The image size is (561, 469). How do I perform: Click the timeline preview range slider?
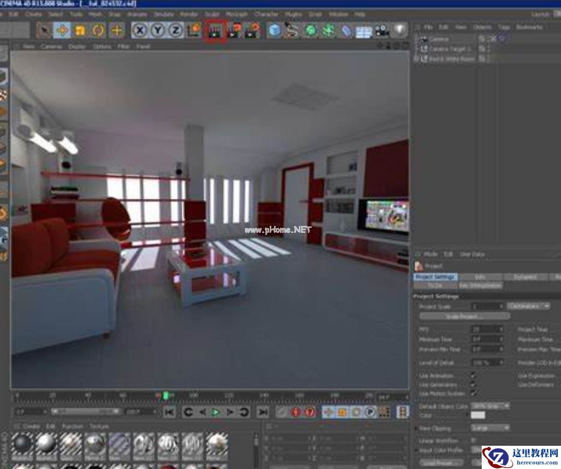tap(85, 412)
